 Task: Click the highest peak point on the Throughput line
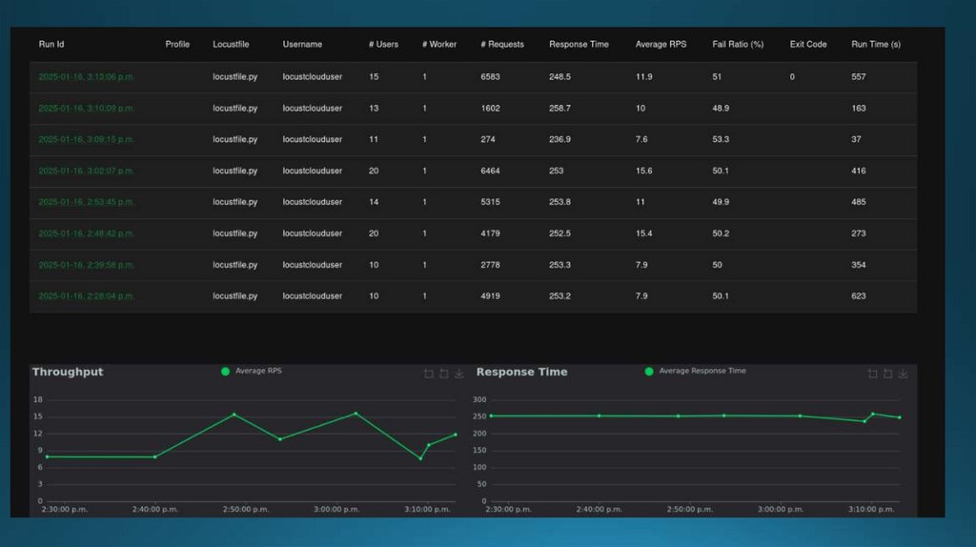pyautogui.click(x=356, y=414)
